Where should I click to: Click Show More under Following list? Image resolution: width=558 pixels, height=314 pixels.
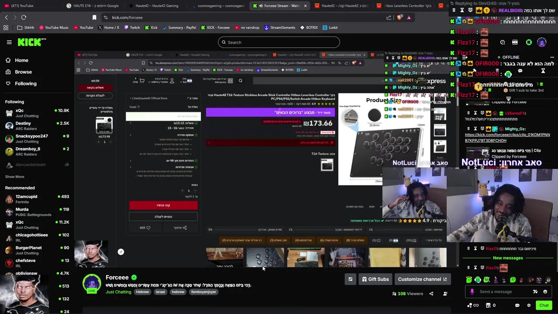[14, 177]
